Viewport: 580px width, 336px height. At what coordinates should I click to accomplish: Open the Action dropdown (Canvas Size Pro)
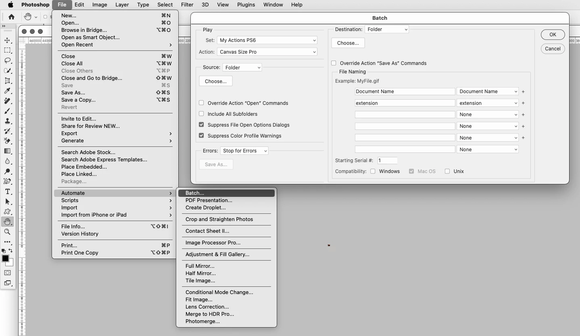(x=267, y=52)
